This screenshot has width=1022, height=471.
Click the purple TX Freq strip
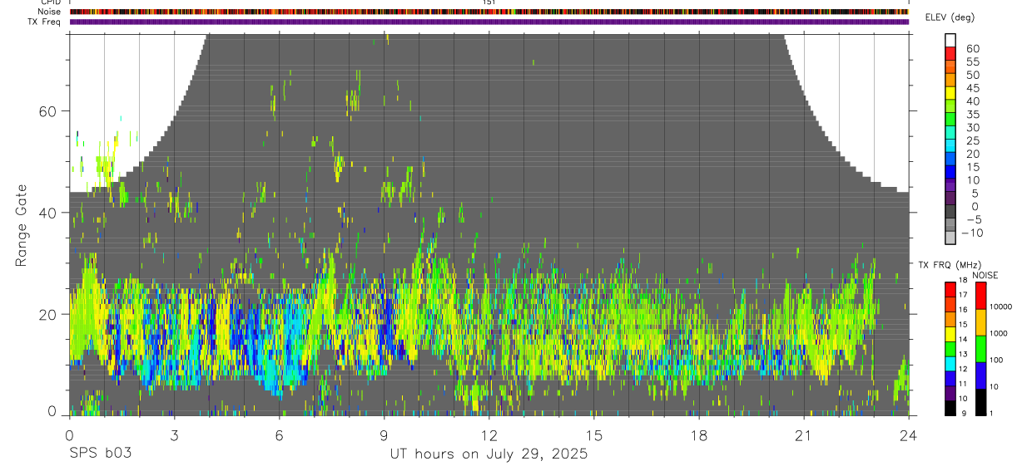coord(489,22)
